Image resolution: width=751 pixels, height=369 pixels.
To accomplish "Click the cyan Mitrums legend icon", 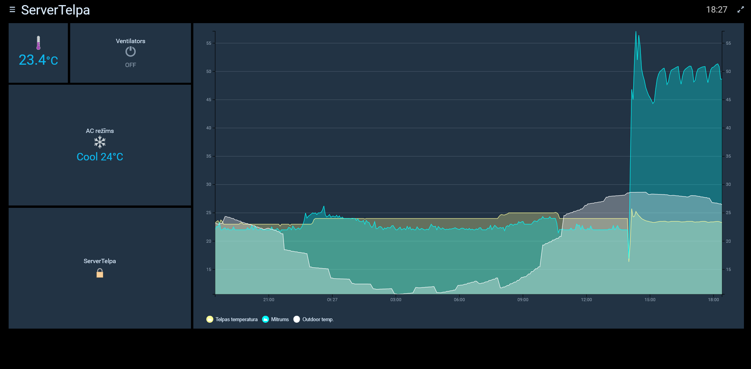I will (x=265, y=319).
